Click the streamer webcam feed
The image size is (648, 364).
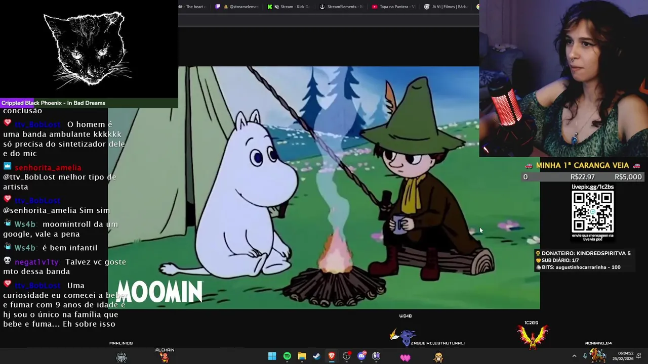point(563,78)
